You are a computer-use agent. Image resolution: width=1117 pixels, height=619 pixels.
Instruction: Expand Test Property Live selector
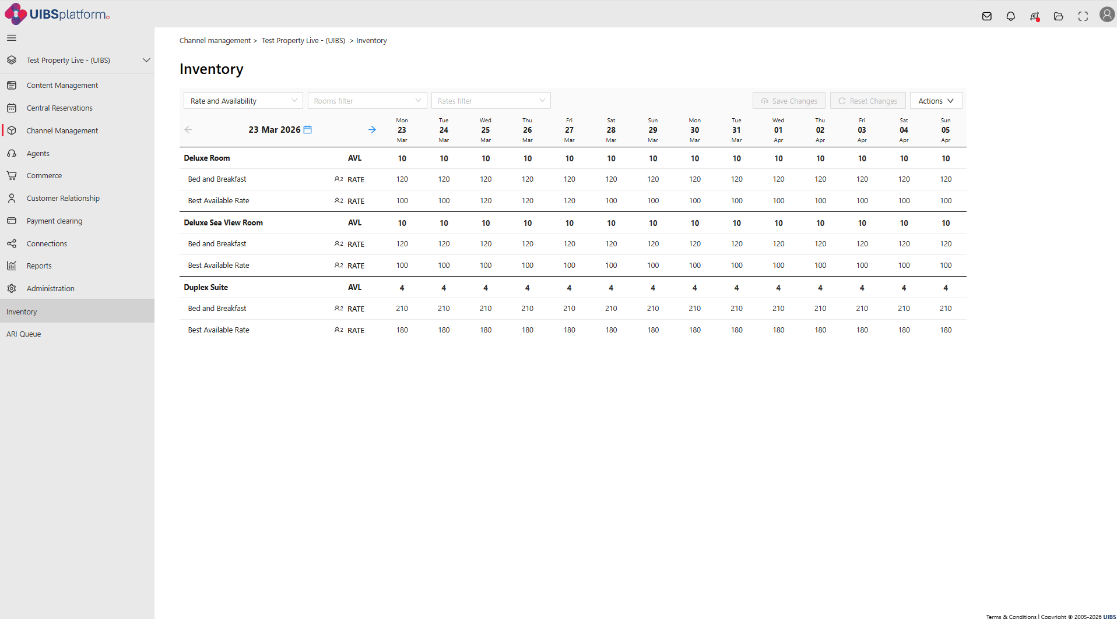(146, 60)
